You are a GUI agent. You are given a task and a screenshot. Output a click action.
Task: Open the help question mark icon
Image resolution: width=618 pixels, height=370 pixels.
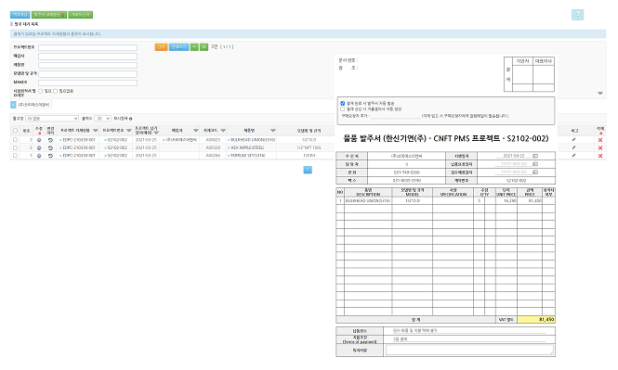tap(577, 15)
